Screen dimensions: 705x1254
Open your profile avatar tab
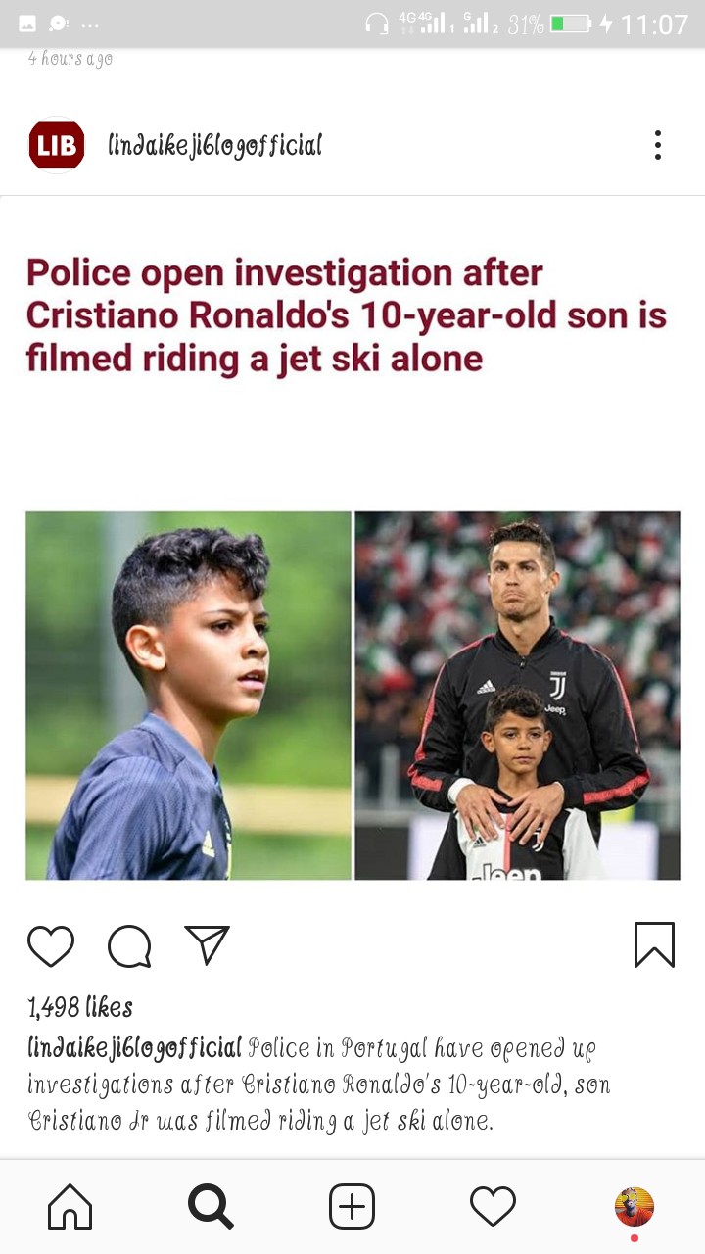tap(634, 1206)
